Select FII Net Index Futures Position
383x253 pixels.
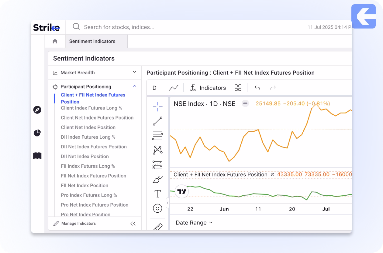coord(93,176)
